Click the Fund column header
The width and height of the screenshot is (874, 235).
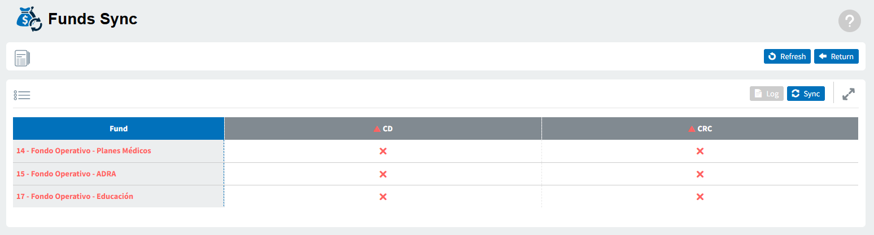click(x=119, y=128)
